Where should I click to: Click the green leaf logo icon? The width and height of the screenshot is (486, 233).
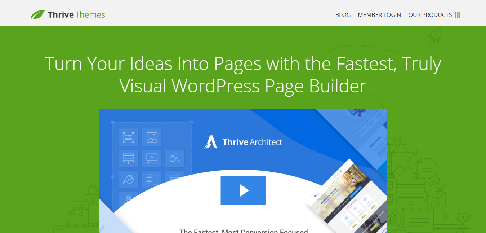tap(38, 15)
